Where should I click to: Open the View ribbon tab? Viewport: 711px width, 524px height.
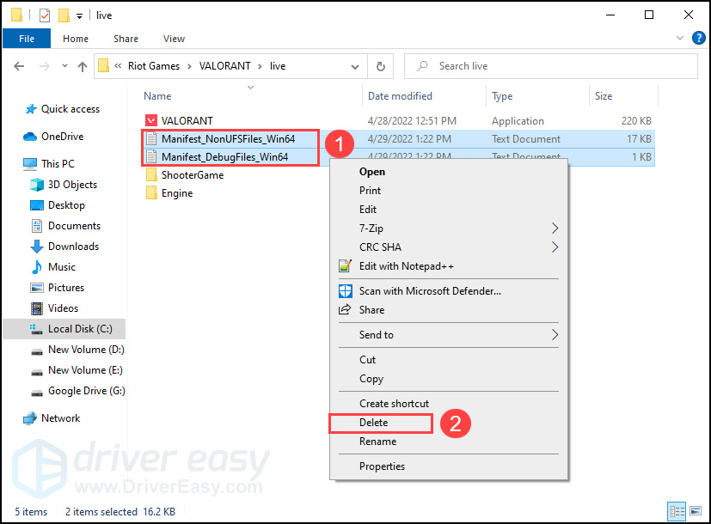point(174,39)
